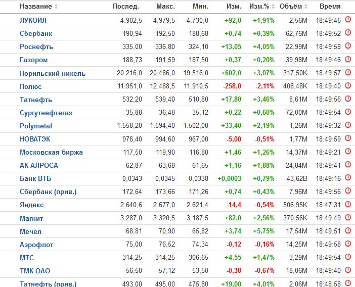This screenshot has width=355, height=287.
Task: Open the Татнефть ordinary shares link
Action: pos(36,100)
